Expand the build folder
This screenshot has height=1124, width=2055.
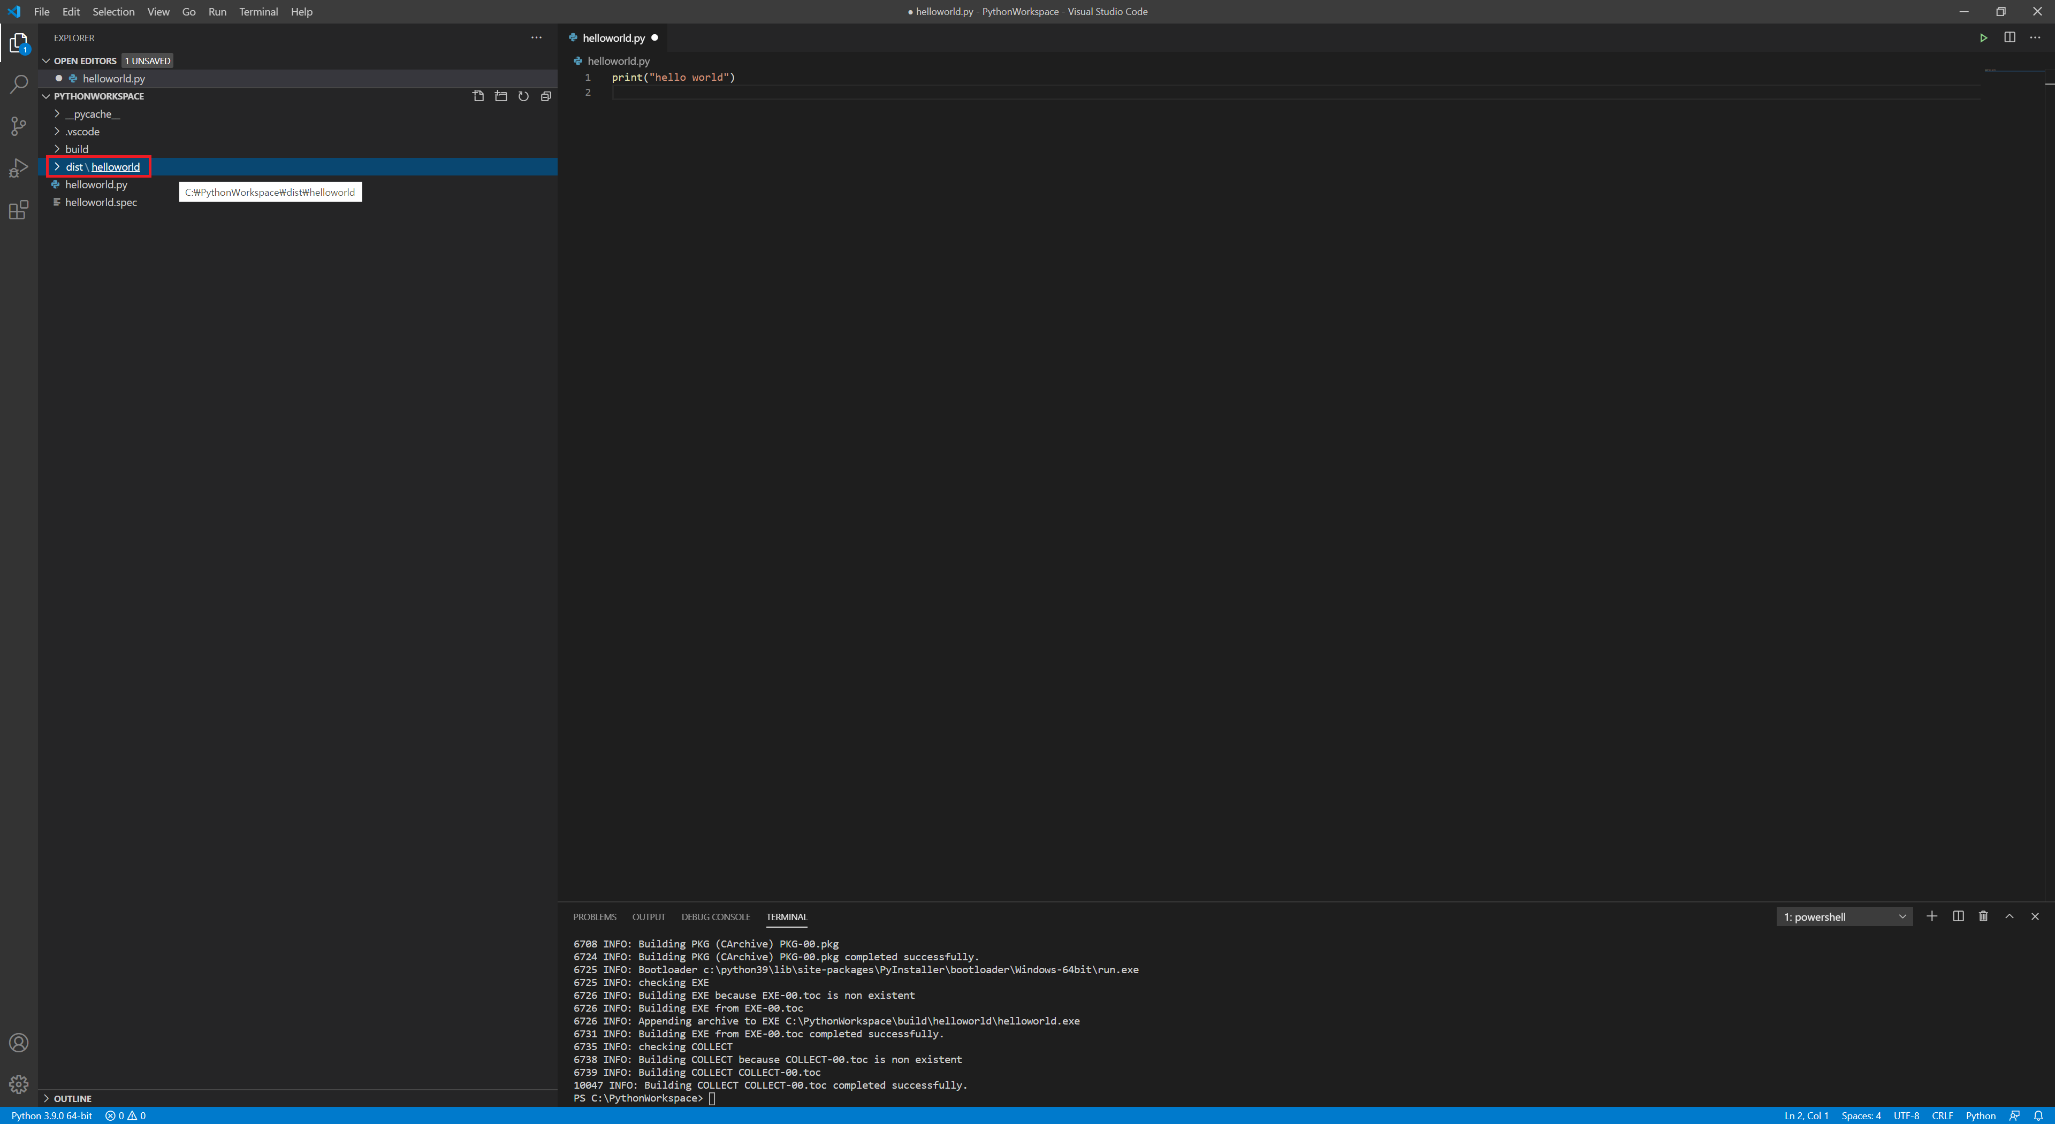tap(77, 149)
